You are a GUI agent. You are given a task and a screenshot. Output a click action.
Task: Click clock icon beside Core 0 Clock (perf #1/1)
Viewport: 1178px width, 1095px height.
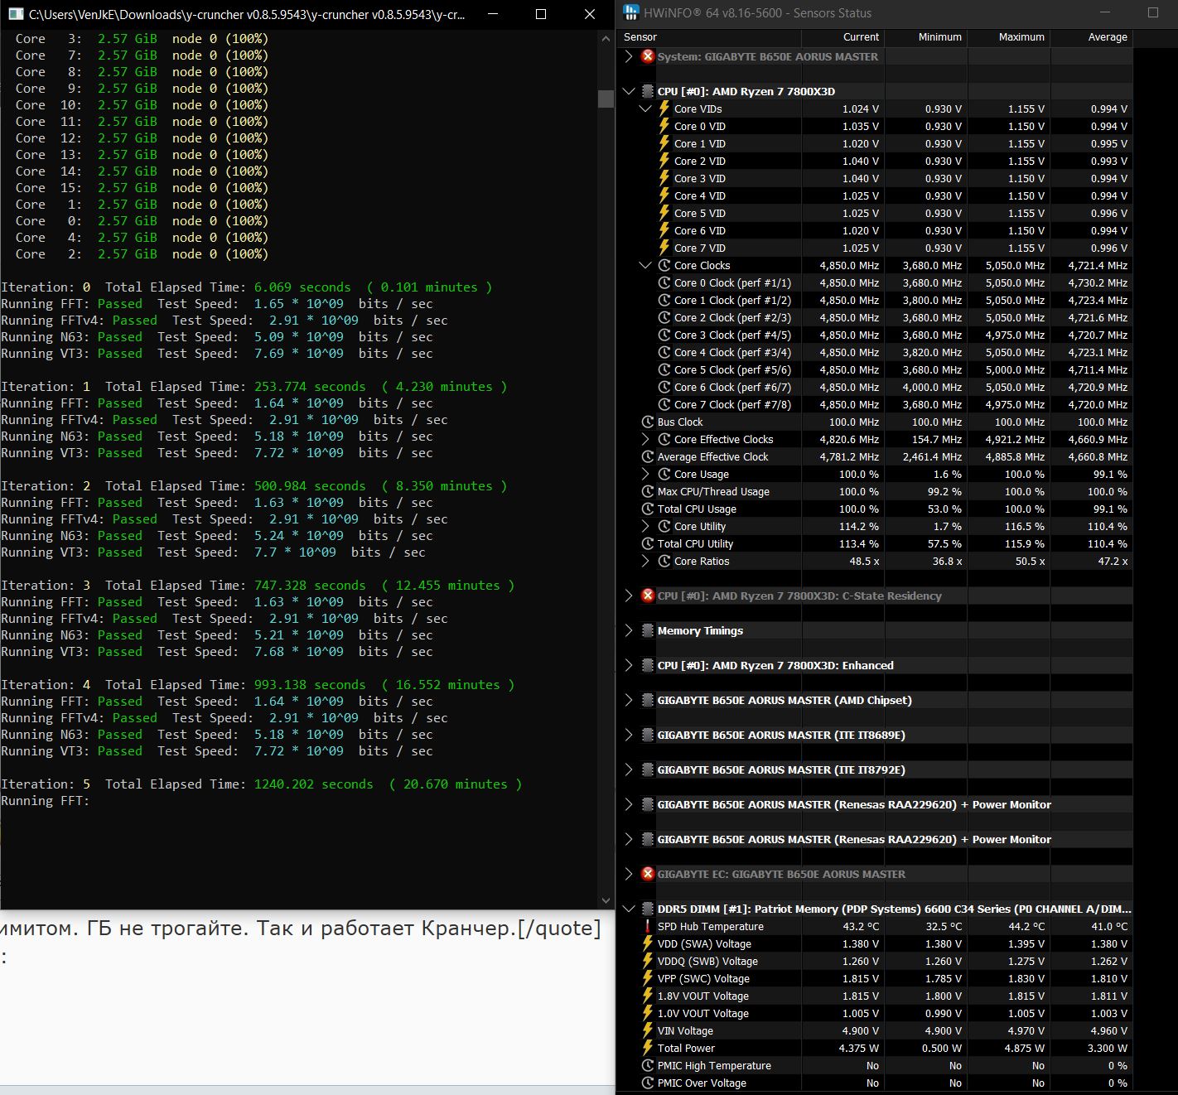[x=664, y=282]
